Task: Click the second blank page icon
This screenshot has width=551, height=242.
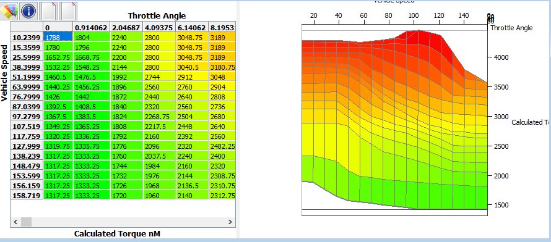Action: (x=68, y=11)
